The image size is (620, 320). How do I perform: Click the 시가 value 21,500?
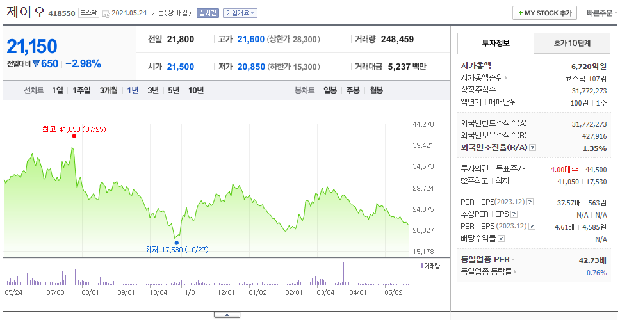pyautogui.click(x=181, y=67)
